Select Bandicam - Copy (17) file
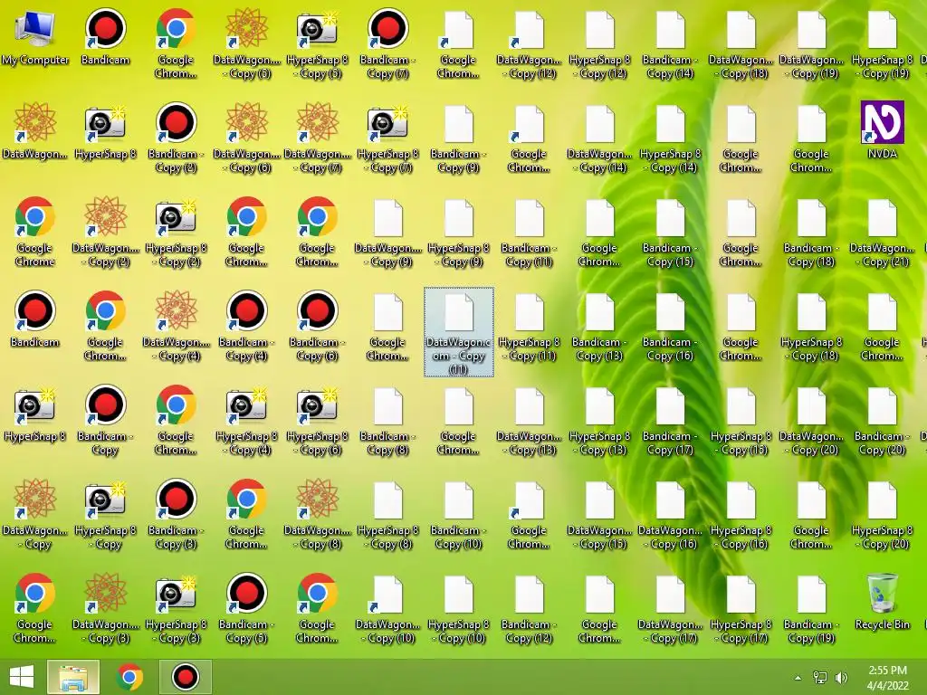The width and height of the screenshot is (927, 695). [670, 421]
